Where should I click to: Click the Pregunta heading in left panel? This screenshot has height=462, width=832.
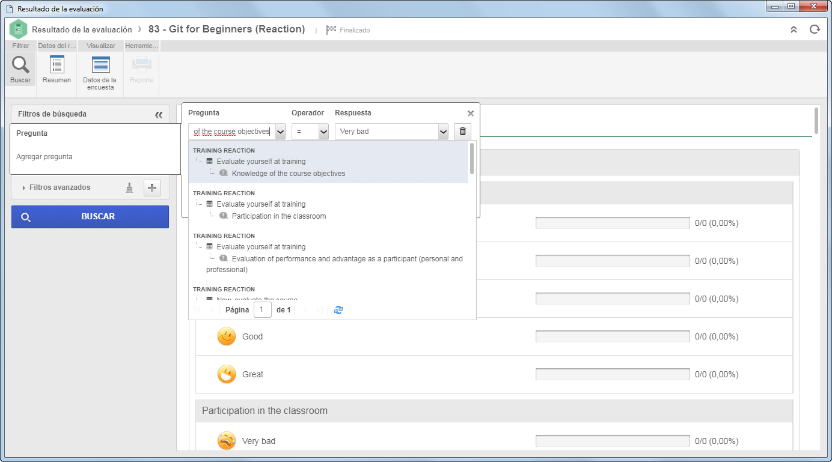click(32, 133)
